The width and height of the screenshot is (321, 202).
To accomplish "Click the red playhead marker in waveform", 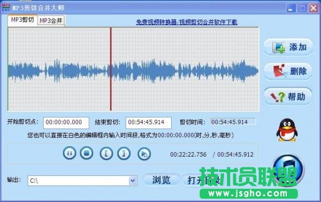I will click(111, 69).
